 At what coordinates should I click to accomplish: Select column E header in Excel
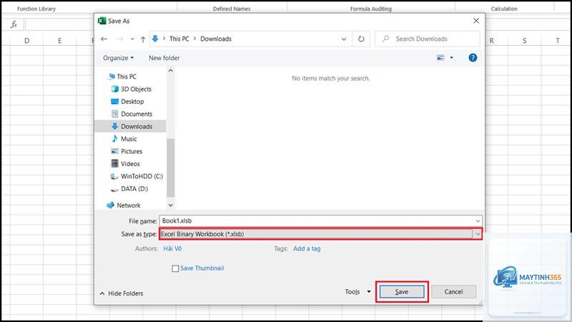click(60, 41)
